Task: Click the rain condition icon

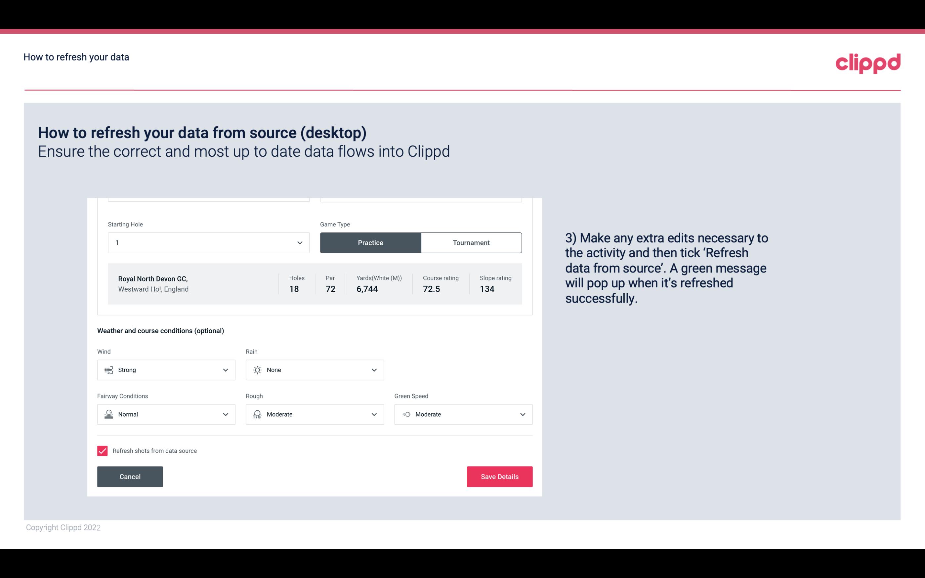Action: coord(257,370)
